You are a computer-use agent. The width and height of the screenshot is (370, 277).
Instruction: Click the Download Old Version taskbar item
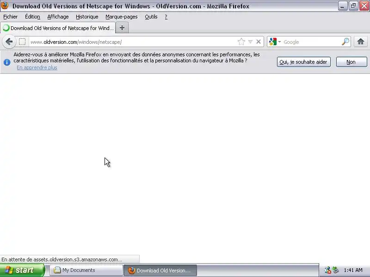[160, 270]
